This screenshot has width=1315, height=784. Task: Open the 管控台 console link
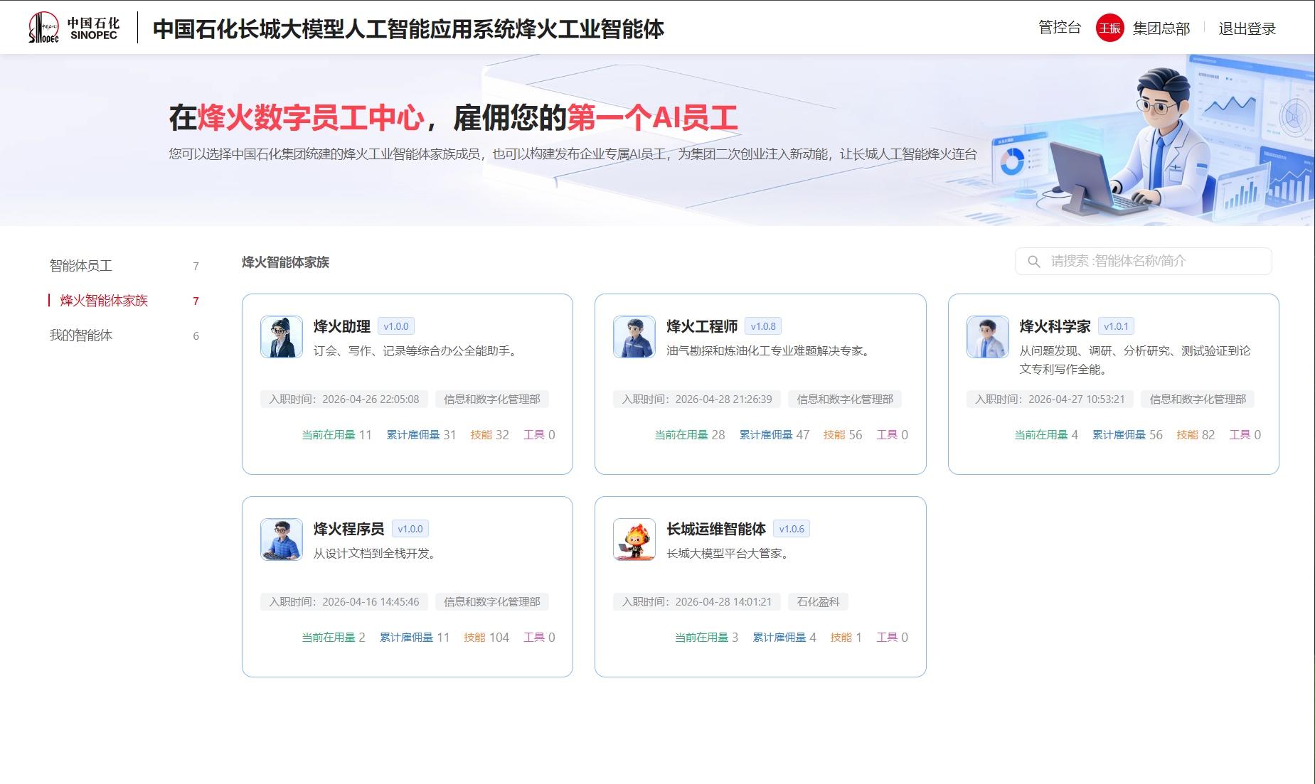pyautogui.click(x=1059, y=28)
